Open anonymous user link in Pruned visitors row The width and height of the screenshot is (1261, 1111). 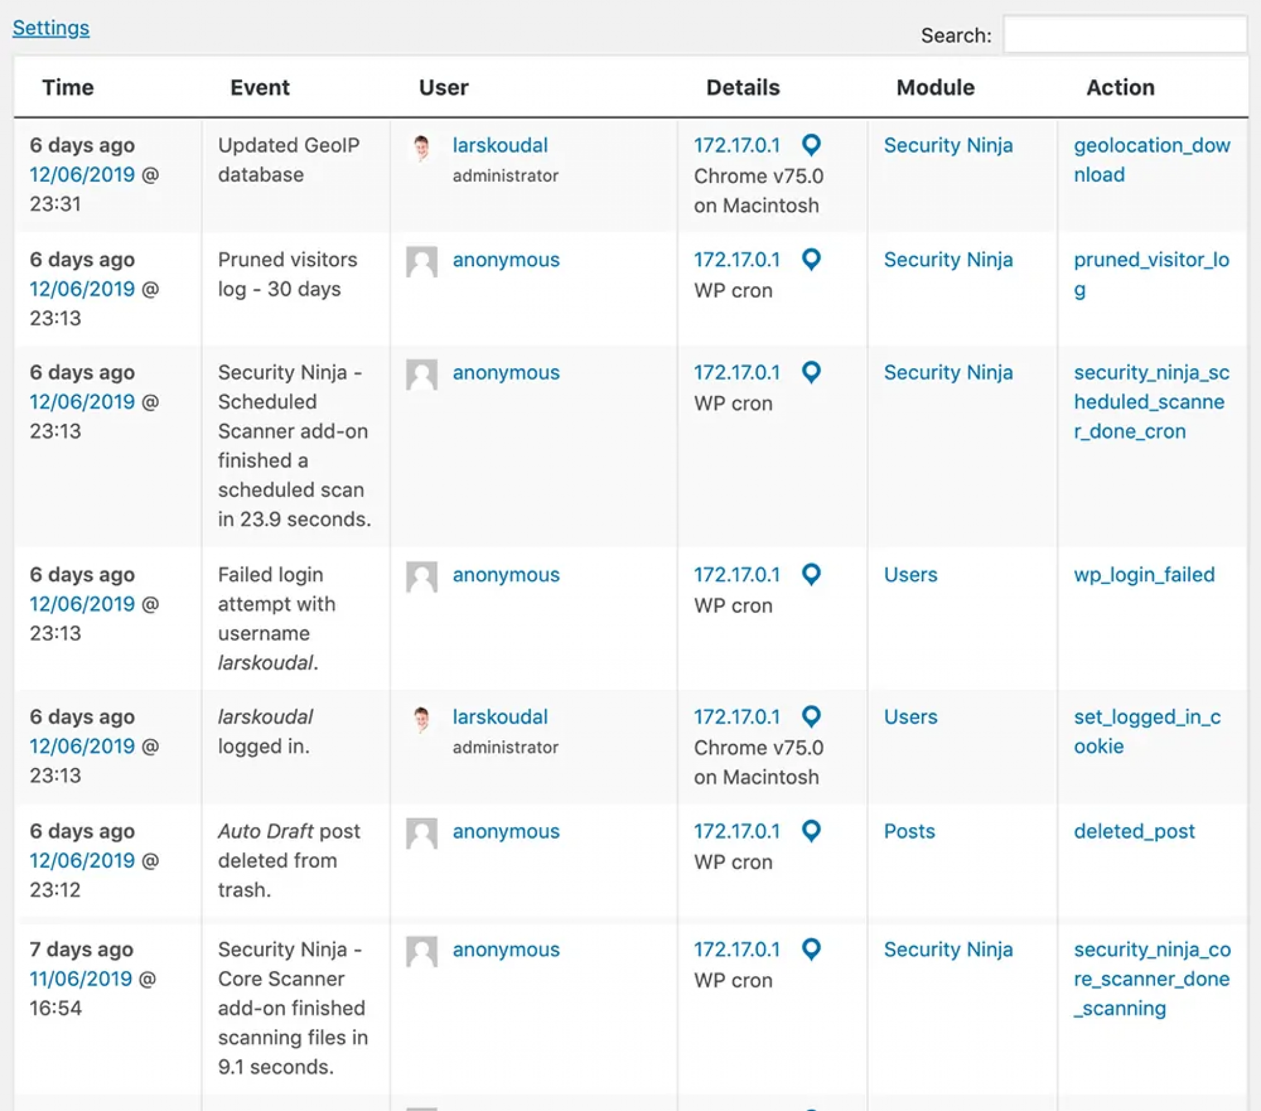coord(506,260)
